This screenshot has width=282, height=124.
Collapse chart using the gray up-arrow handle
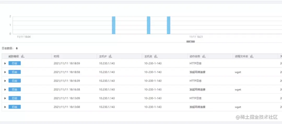click(x=191, y=42)
